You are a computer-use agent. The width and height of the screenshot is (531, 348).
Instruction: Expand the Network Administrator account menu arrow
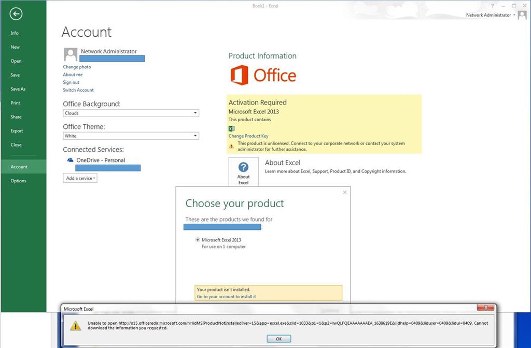tap(514, 15)
